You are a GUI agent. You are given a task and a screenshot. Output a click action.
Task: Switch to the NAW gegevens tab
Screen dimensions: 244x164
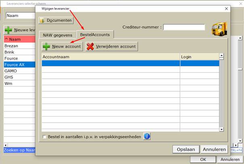click(57, 35)
